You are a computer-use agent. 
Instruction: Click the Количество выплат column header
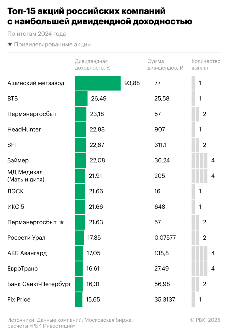(206, 64)
